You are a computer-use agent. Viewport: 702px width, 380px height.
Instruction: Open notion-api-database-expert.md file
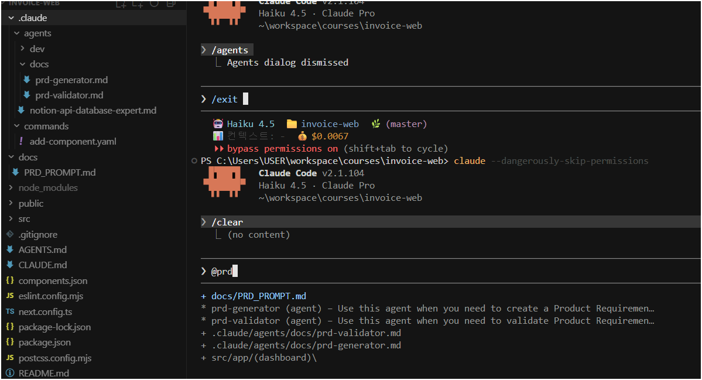[93, 110]
